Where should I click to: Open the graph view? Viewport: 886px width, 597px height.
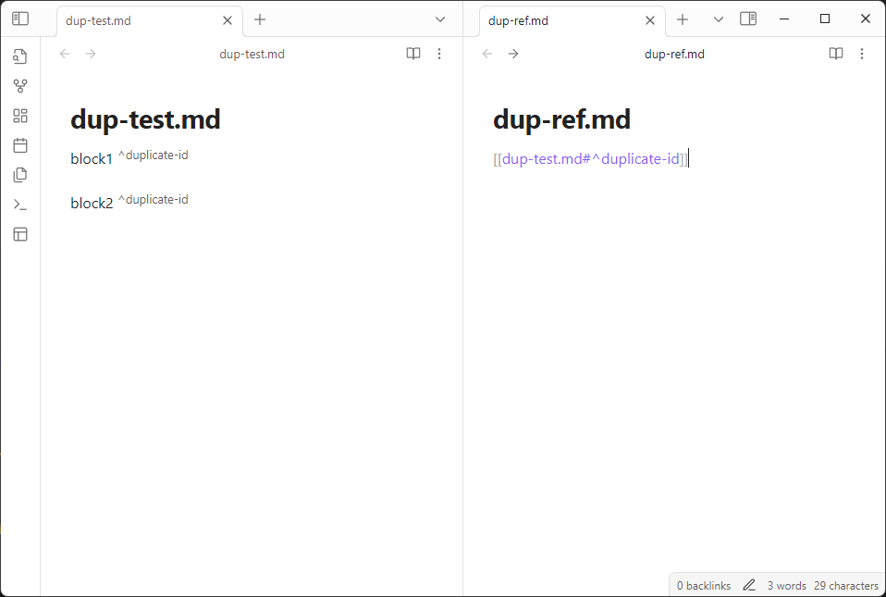click(20, 85)
